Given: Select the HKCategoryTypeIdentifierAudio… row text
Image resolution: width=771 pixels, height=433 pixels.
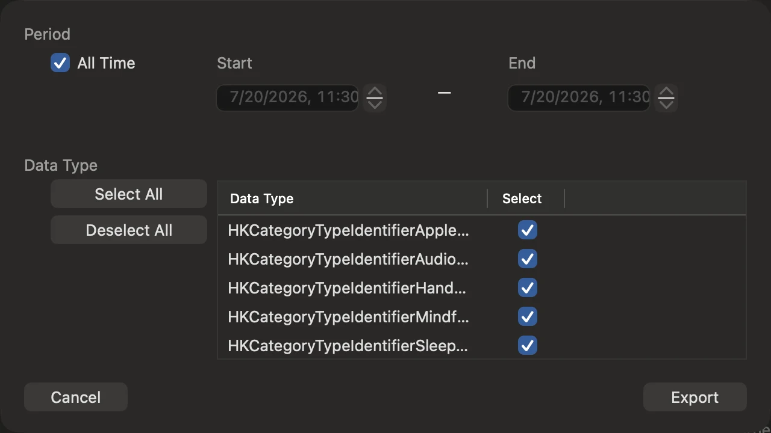Looking at the screenshot, I should (348, 259).
